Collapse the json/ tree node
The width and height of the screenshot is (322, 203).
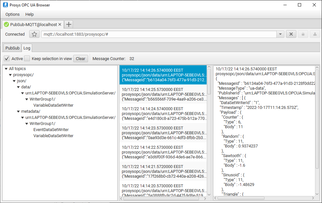pyautogui.click(x=14, y=81)
